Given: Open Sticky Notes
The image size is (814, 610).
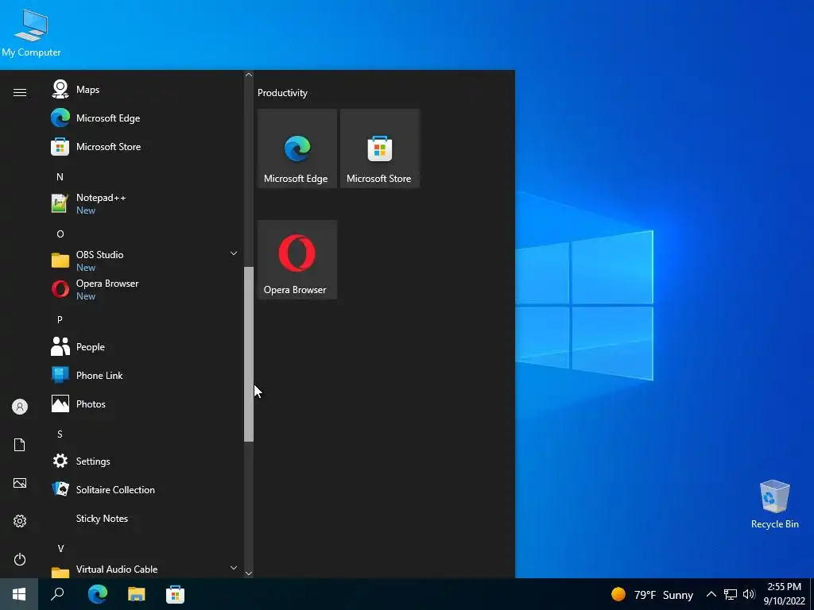Looking at the screenshot, I should [145, 518].
